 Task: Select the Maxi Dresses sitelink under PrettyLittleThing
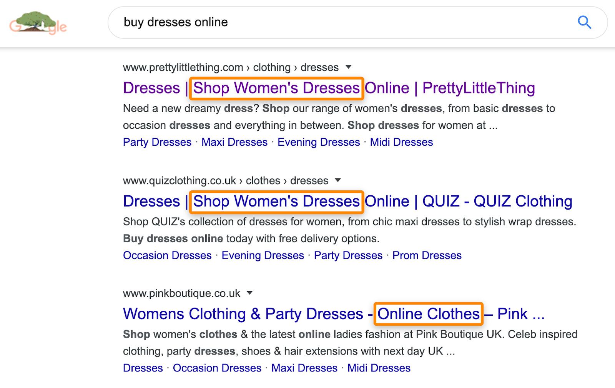pyautogui.click(x=234, y=142)
